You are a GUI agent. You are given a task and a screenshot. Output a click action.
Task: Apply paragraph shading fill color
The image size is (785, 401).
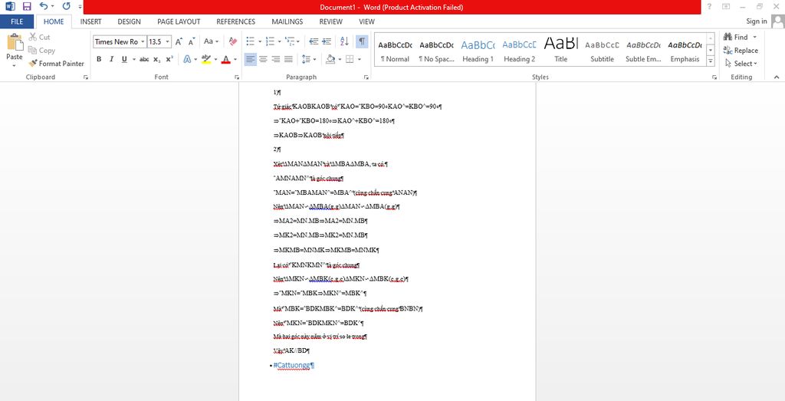click(330, 59)
